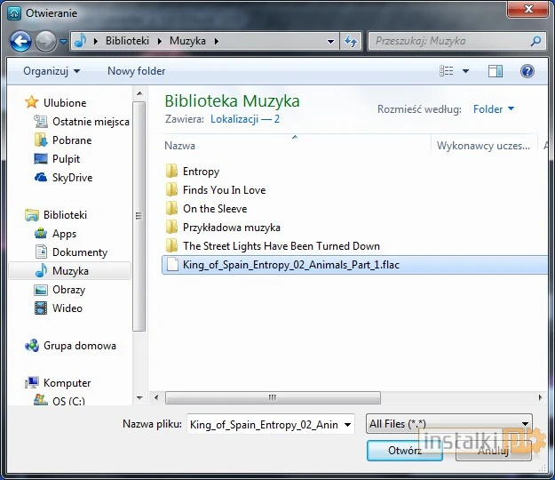Image resolution: width=555 pixels, height=480 pixels.
Task: Click the Lokalizacji — 2 link
Action: [x=245, y=118]
